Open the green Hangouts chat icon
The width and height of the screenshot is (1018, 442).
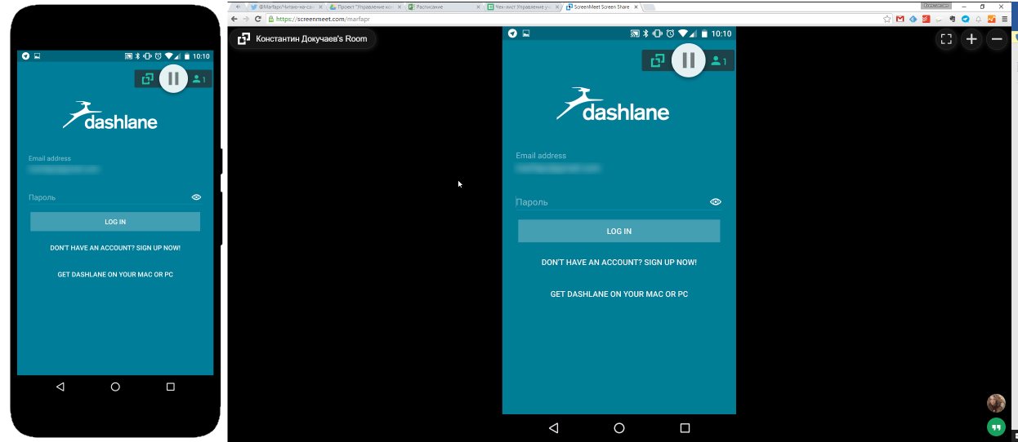pyautogui.click(x=996, y=427)
